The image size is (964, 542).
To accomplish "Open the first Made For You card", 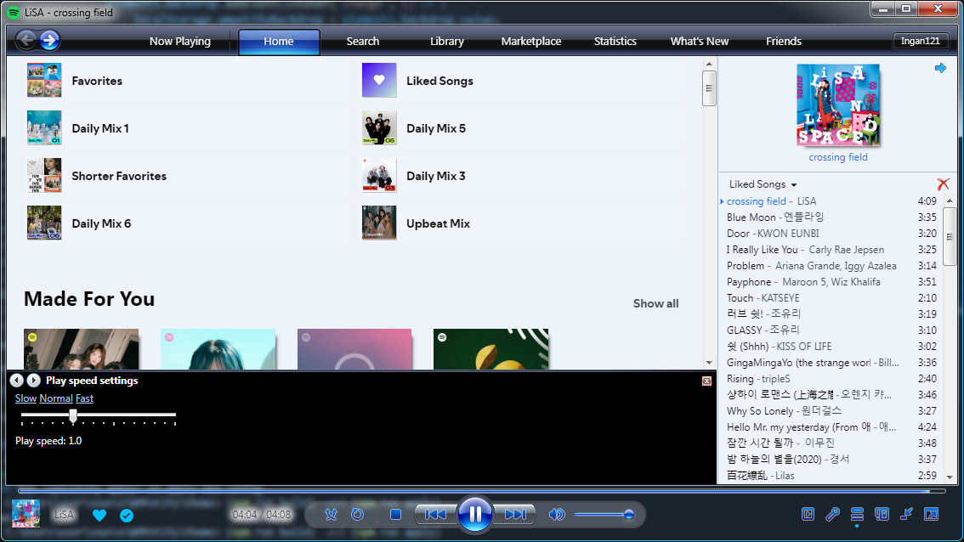I will pyautogui.click(x=81, y=349).
